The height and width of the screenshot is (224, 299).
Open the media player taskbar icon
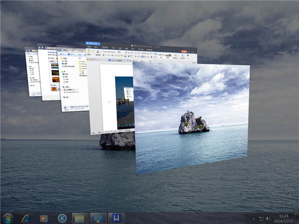[x=44, y=219]
